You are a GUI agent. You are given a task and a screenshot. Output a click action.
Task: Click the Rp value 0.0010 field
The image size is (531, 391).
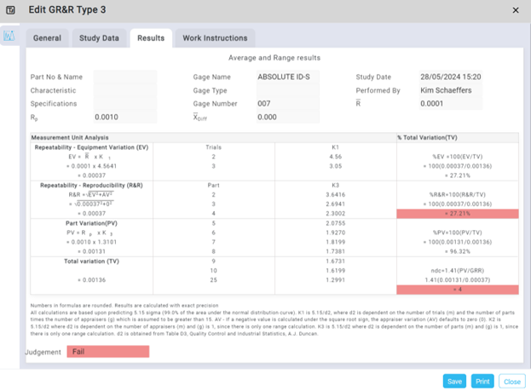tap(124, 118)
